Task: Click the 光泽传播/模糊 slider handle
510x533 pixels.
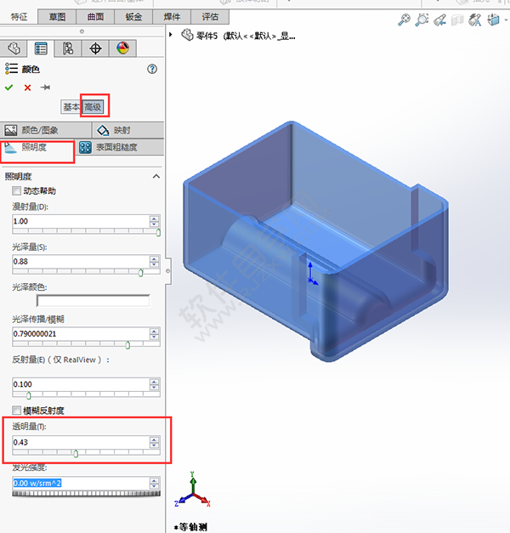Action: [x=127, y=345]
